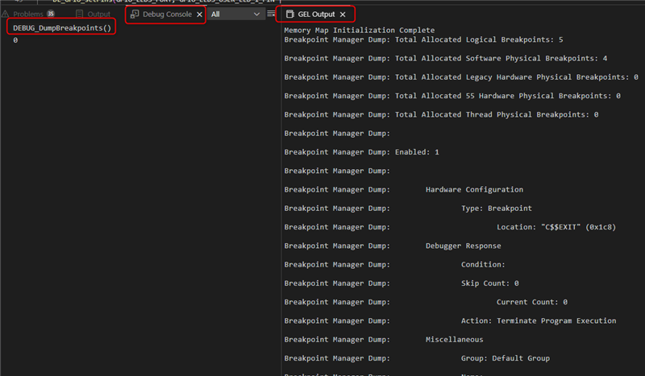Screen dimensions: 645x376
Task: Click the 'Skip Count: 0' line
Action: (x=401, y=283)
